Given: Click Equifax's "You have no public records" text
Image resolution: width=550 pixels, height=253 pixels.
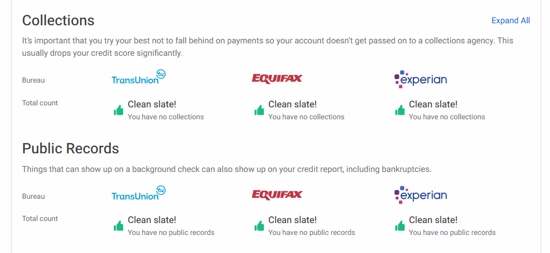Looking at the screenshot, I should 311,233.
